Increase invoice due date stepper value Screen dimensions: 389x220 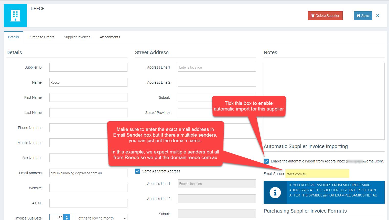point(67,216)
